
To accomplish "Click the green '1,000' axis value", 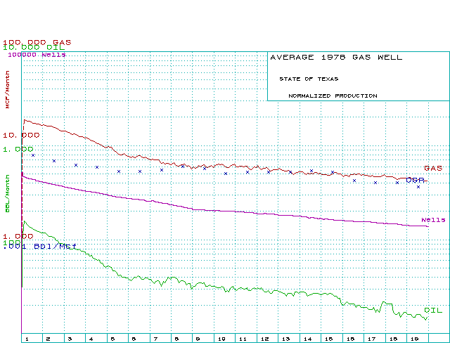I will point(18,149).
